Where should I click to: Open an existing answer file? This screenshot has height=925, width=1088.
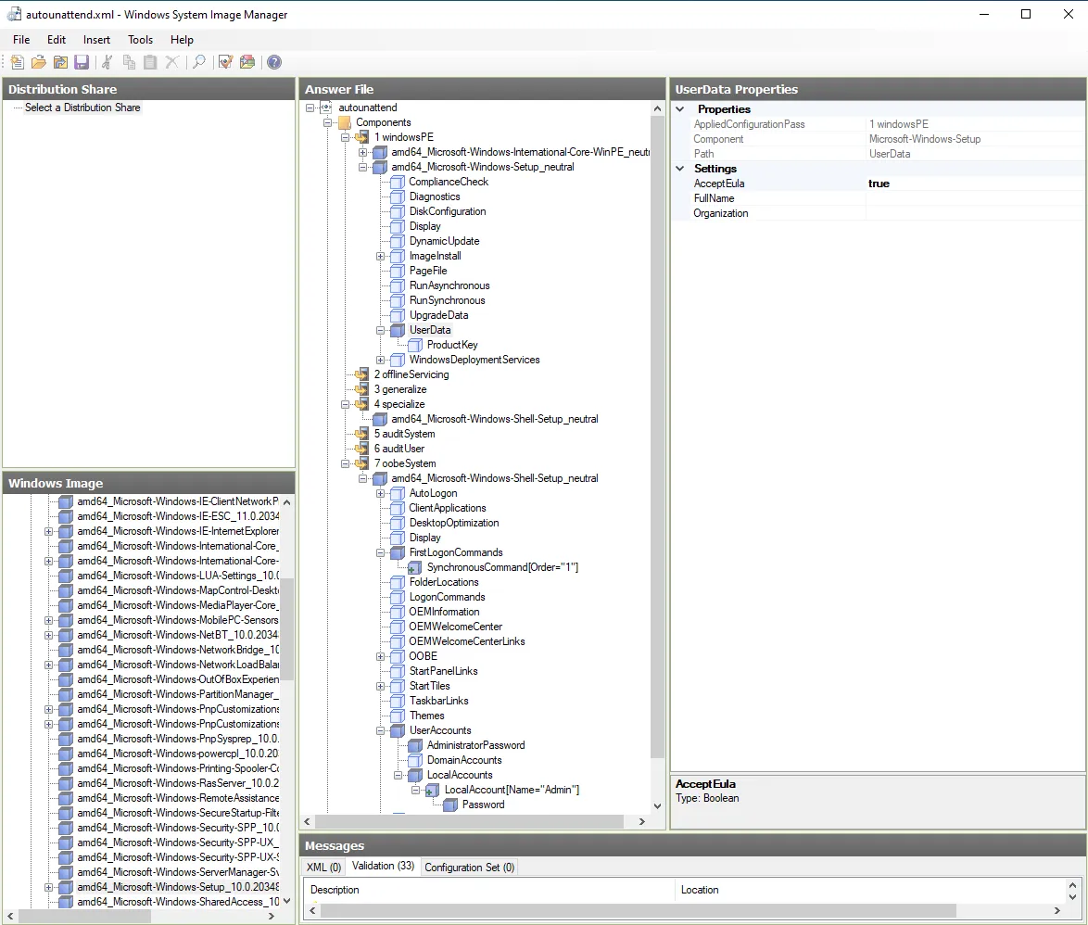pyautogui.click(x=37, y=62)
